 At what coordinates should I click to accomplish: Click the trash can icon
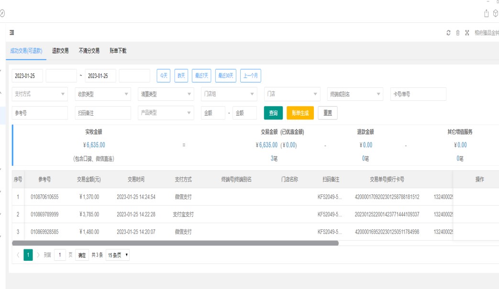(x=457, y=33)
